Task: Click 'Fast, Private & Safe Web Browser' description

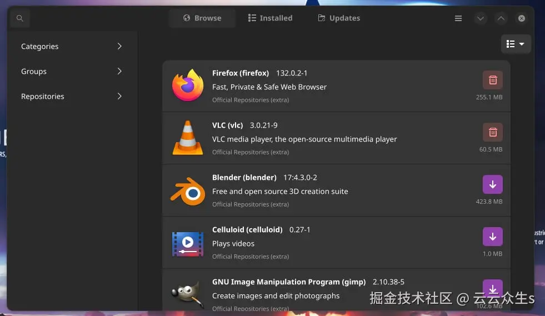Action: tap(269, 87)
